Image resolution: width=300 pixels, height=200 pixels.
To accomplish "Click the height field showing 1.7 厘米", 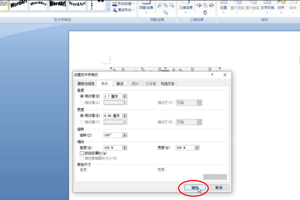I will click(x=113, y=96).
